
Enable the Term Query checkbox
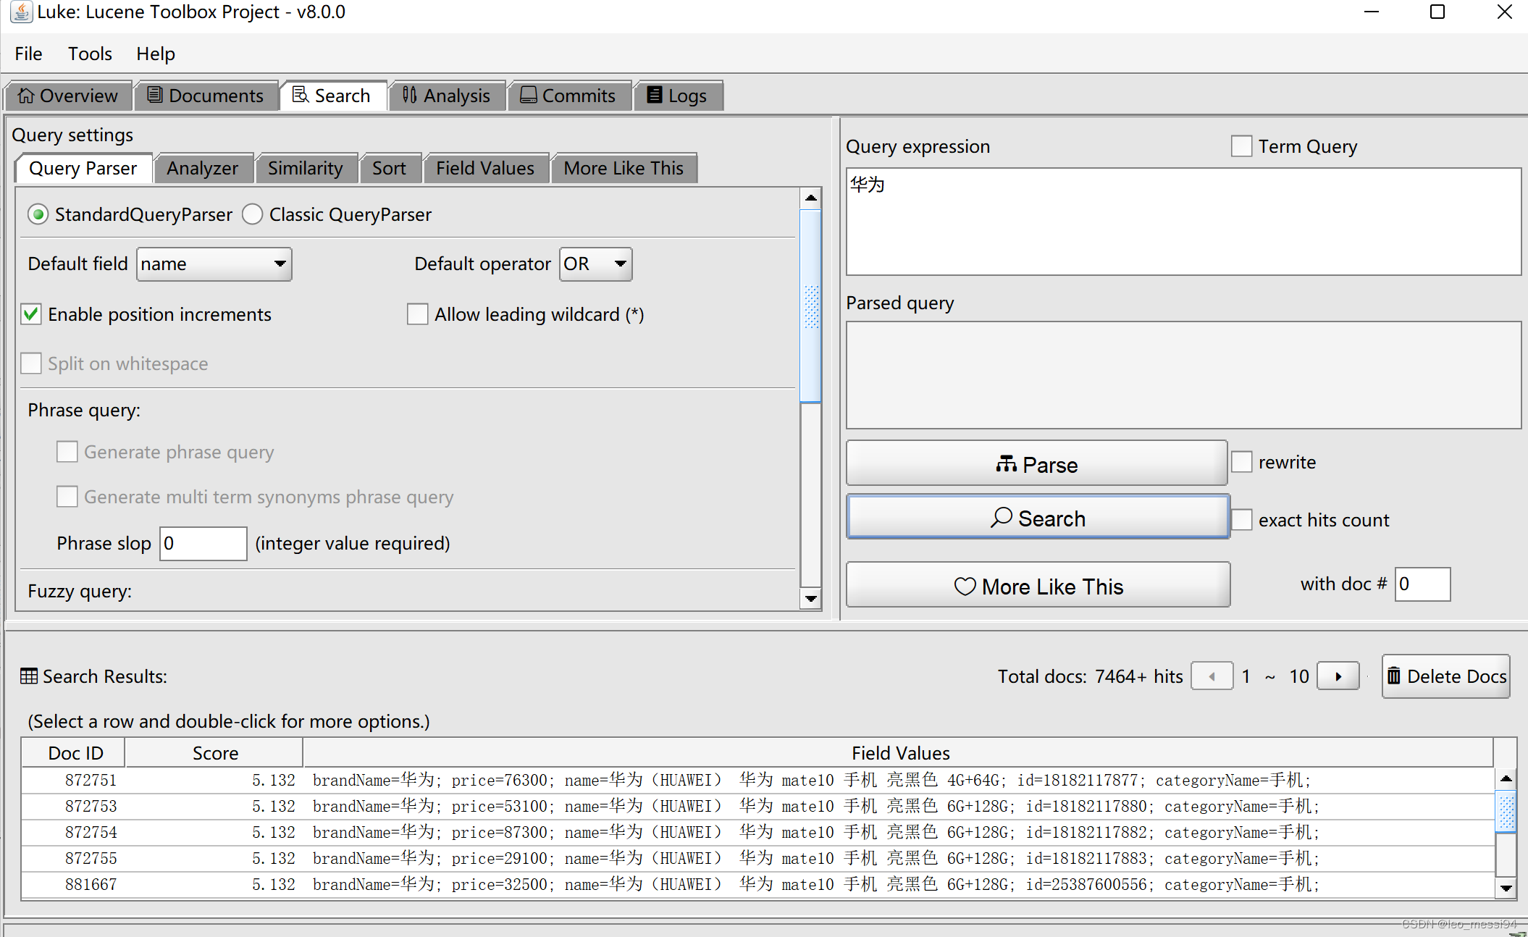(x=1241, y=146)
